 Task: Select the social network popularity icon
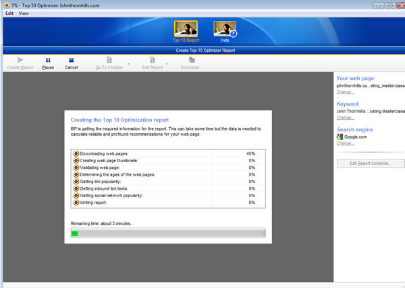pyautogui.click(x=76, y=196)
